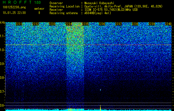174x111 pixels.
Task: Click the 2231 time marker
Action: click(19, 24)
